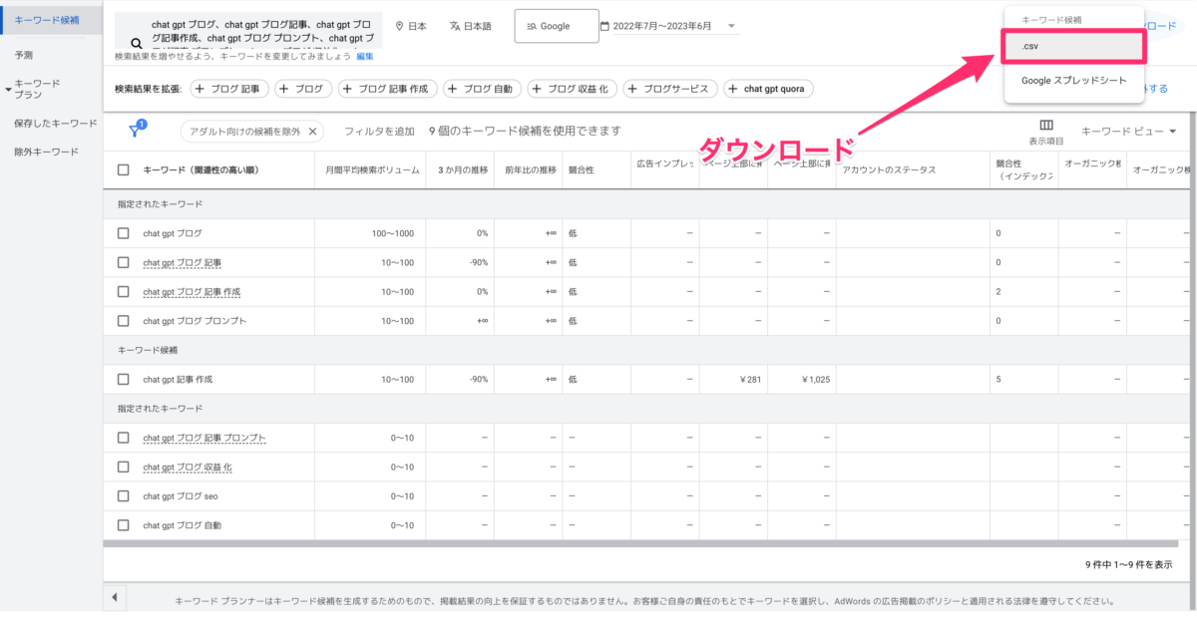Add chat gpt quora expansion chip
Image resolution: width=1197 pixels, height=626 pixels.
(768, 89)
